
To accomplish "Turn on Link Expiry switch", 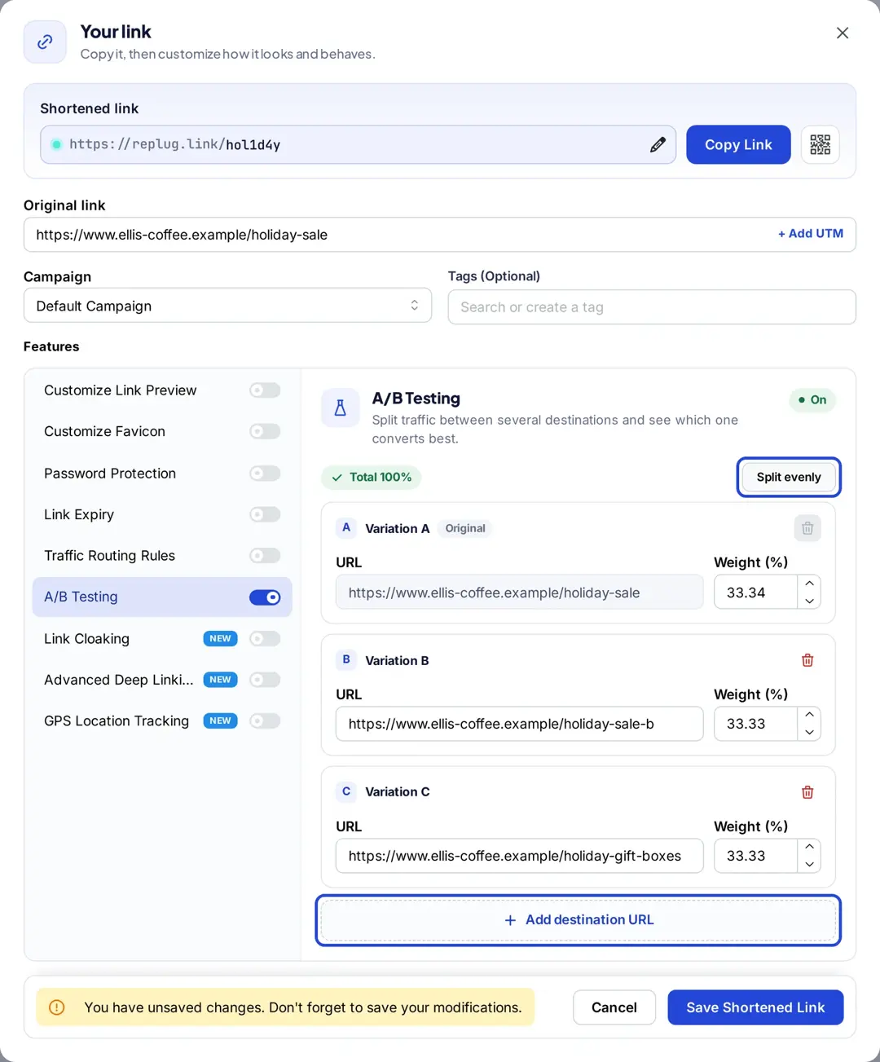I will [x=265, y=514].
